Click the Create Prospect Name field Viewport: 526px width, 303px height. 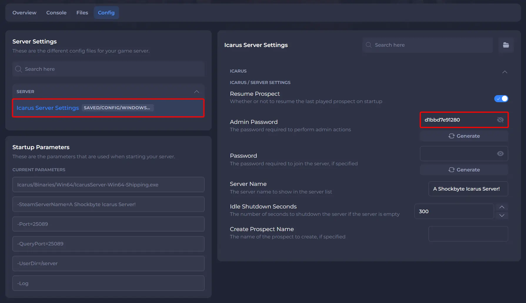[468, 234]
